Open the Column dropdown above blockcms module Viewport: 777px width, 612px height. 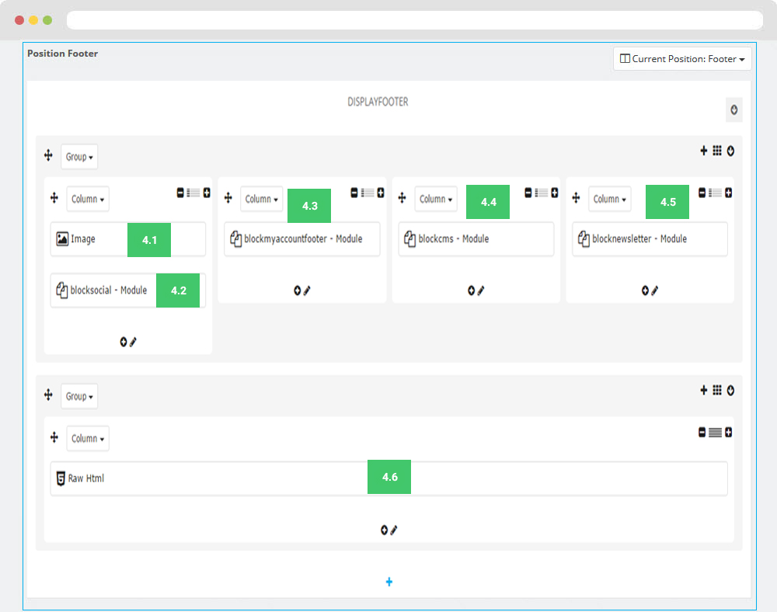click(x=436, y=199)
